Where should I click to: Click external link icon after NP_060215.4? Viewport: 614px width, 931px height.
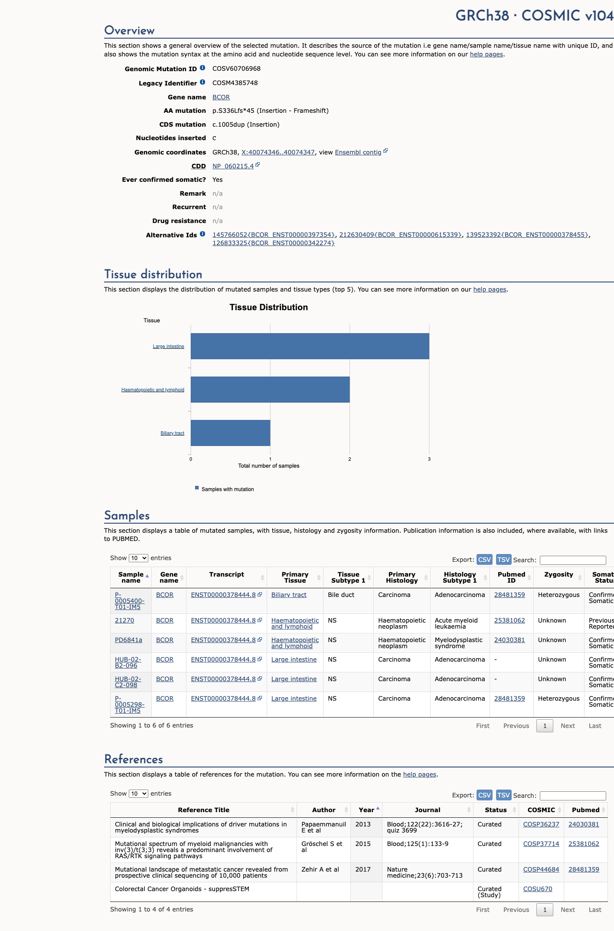(x=258, y=165)
